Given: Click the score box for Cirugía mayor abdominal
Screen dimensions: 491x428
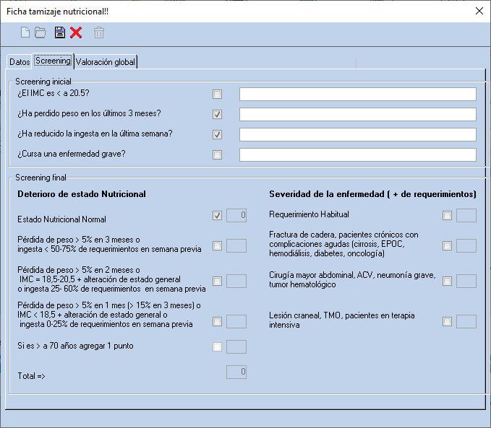Looking at the screenshot, I should point(466,281).
